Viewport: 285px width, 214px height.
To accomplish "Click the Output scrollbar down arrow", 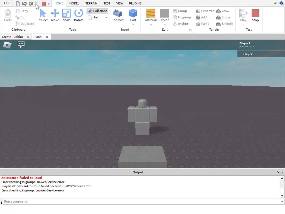I will (282, 196).
